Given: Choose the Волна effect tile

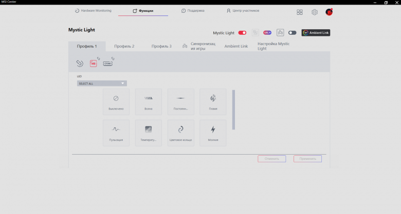Looking at the screenshot, I should pos(149,102).
